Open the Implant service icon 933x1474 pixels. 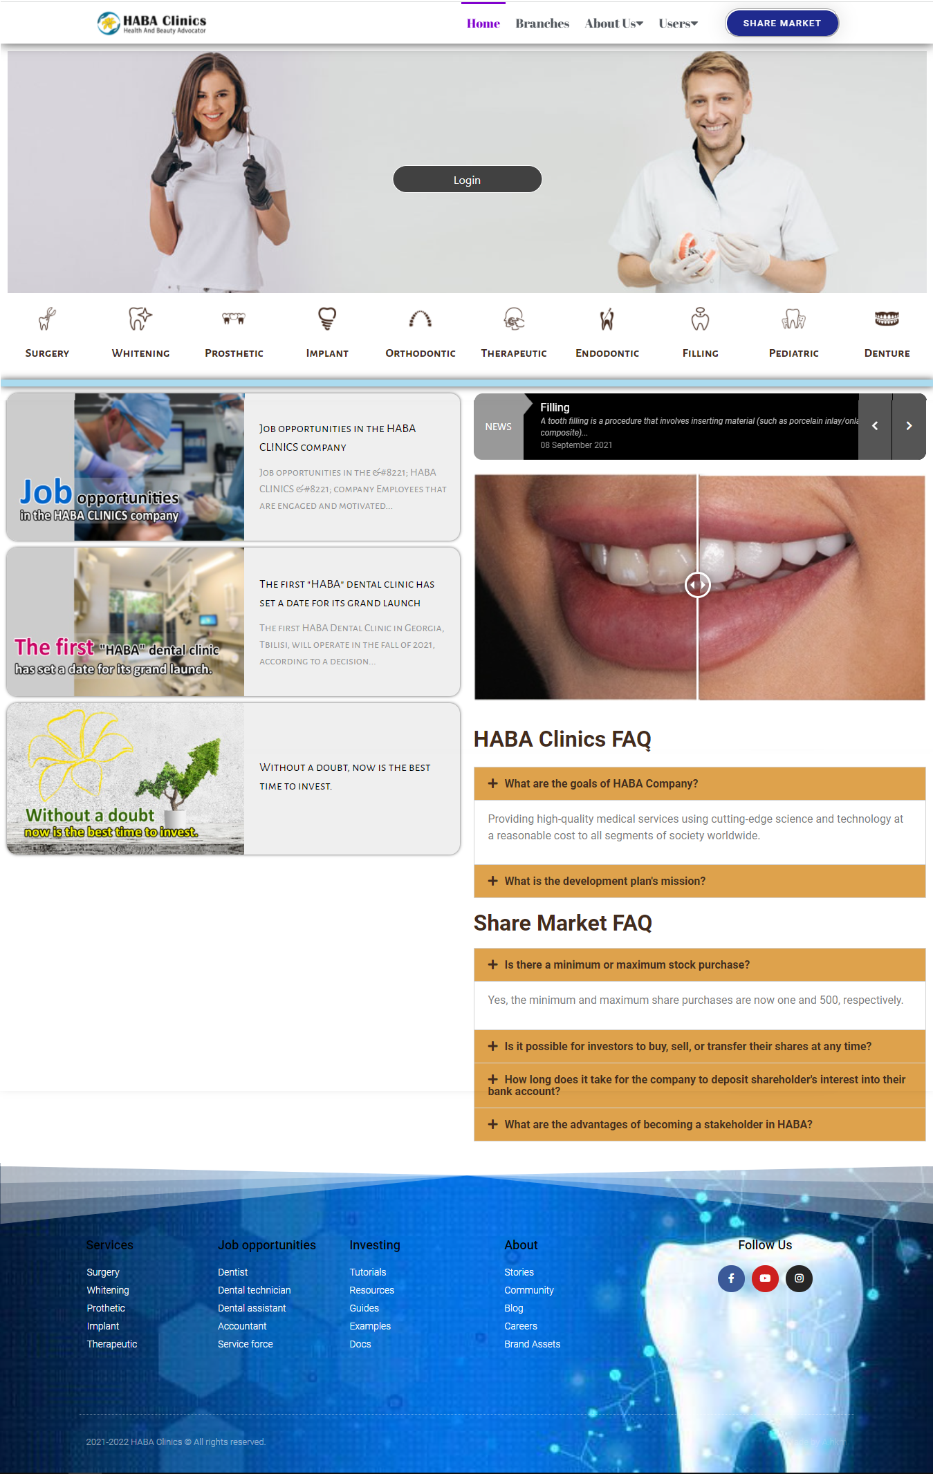click(x=327, y=319)
